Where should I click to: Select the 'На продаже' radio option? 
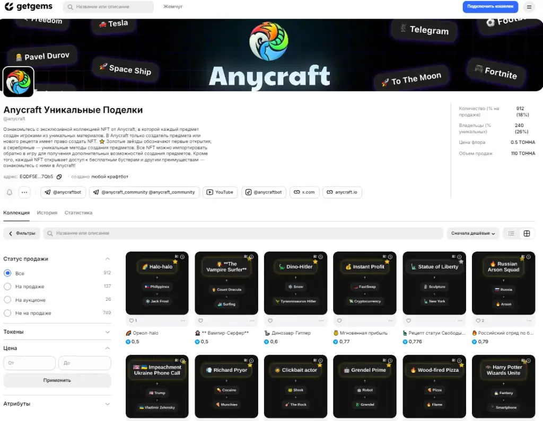click(7, 286)
